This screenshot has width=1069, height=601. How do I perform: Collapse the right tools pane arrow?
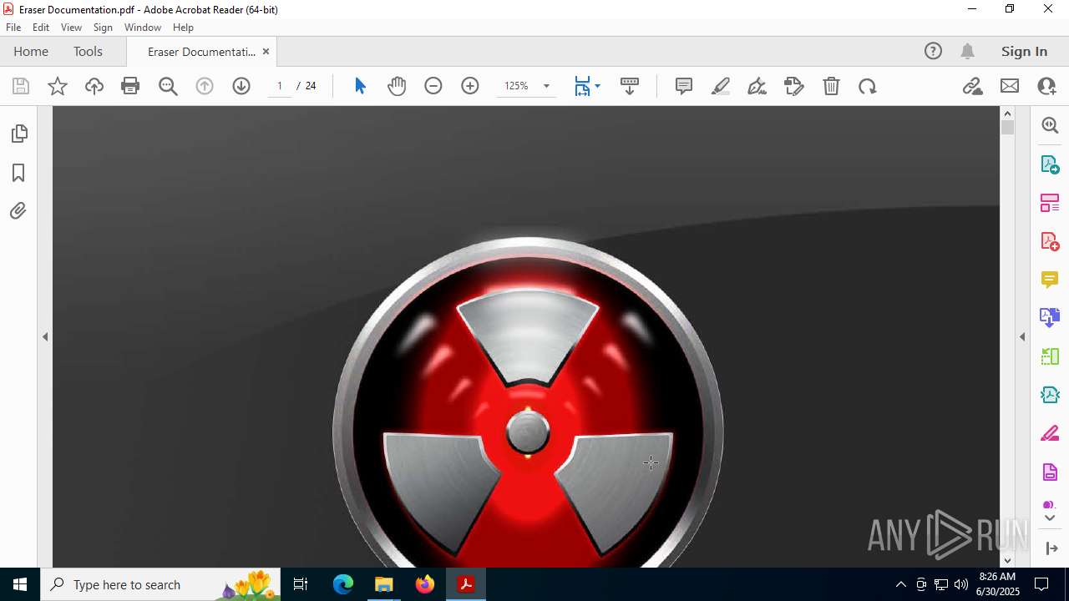[1022, 337]
